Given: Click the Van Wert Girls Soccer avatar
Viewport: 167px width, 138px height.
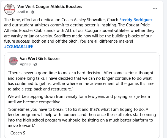Looking at the screenshot, I should click(13, 61).
